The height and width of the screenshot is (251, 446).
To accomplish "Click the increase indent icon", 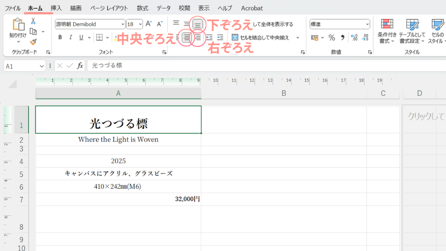I will 220,37.
